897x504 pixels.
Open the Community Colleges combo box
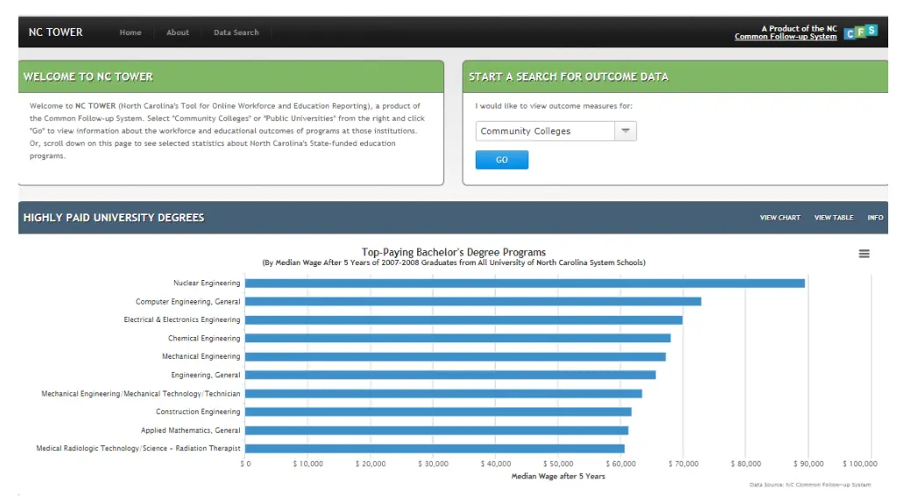point(555,131)
